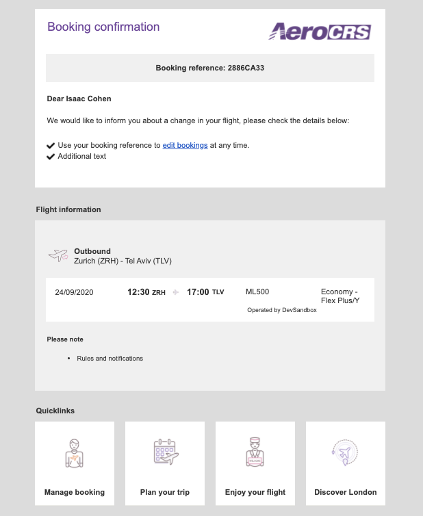Click the 24/09/2020 flight date
This screenshot has width=423, height=516.
[74, 292]
